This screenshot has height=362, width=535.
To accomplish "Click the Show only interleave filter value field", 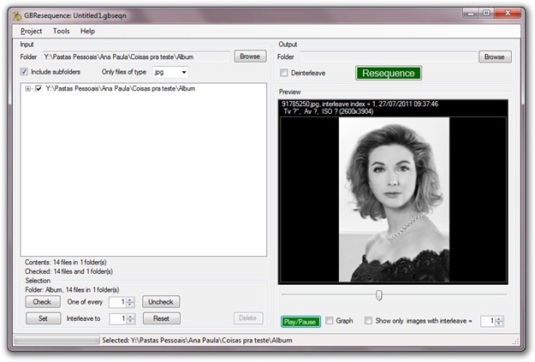I will [x=488, y=321].
